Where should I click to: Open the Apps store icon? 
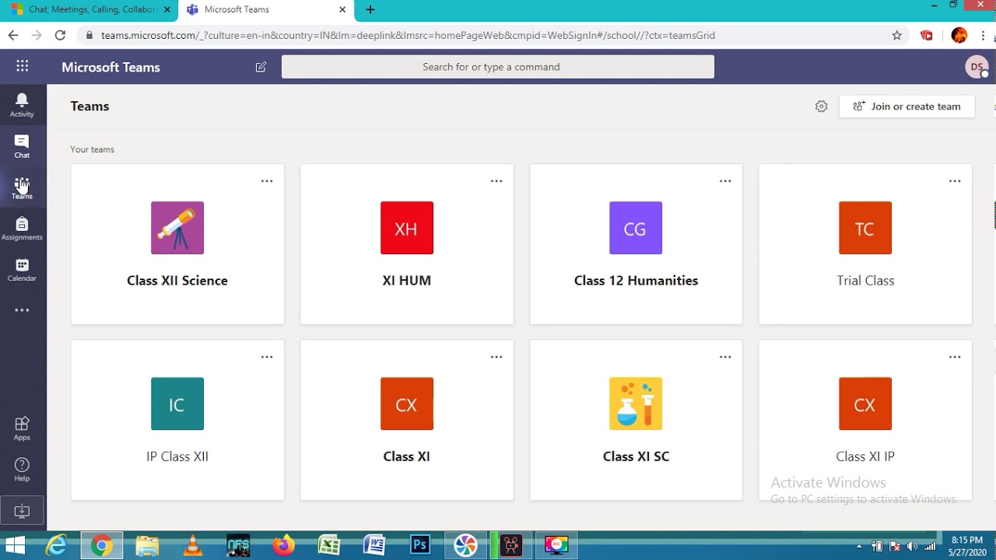point(22,428)
